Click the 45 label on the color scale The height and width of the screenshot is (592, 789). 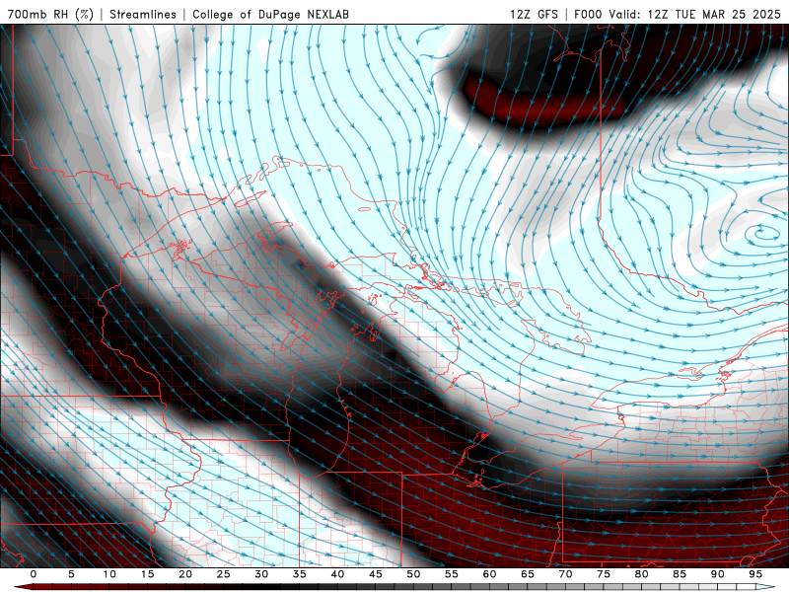(x=376, y=574)
